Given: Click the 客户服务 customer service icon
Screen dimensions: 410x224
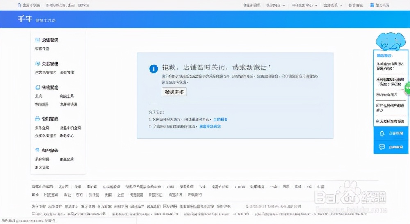Looking at the screenshot, I should [x=38, y=150].
